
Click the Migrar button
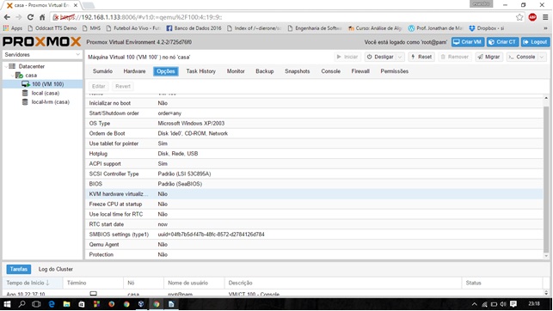coord(488,57)
